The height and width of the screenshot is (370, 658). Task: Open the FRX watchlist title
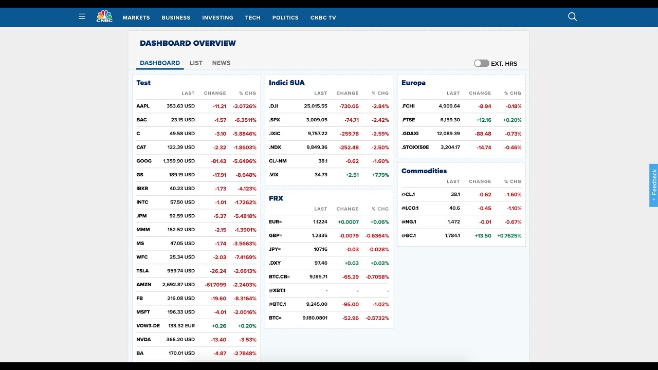tap(276, 198)
